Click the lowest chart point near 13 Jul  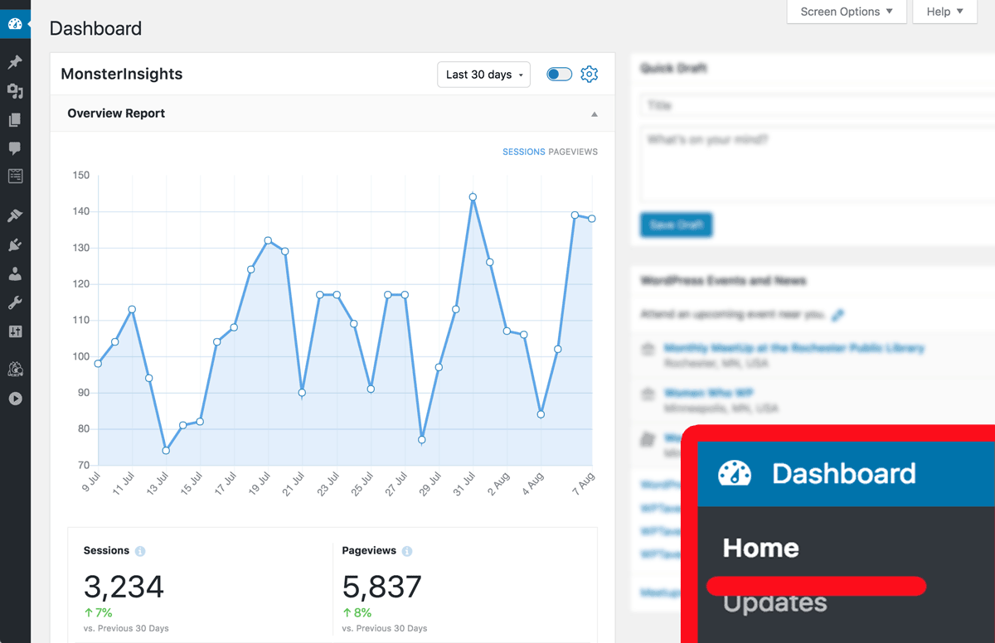[x=166, y=451]
